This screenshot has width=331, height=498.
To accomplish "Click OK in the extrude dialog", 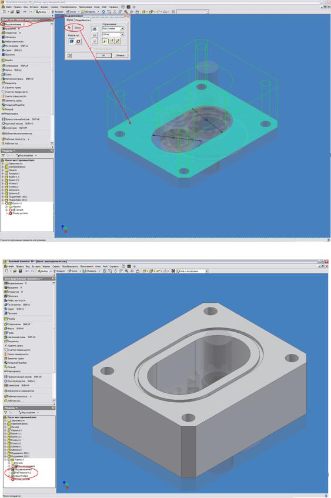I will point(104,55).
